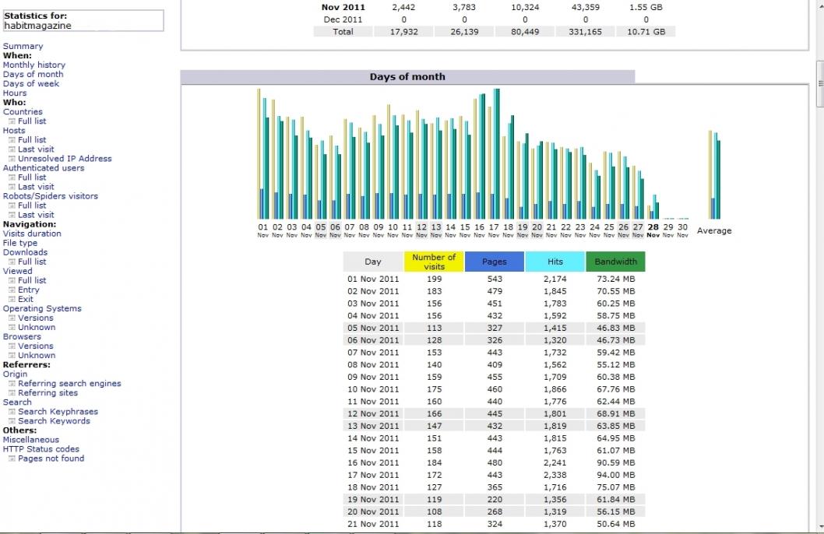Open Referring search engines link
The height and width of the screenshot is (534, 824).
(x=69, y=383)
